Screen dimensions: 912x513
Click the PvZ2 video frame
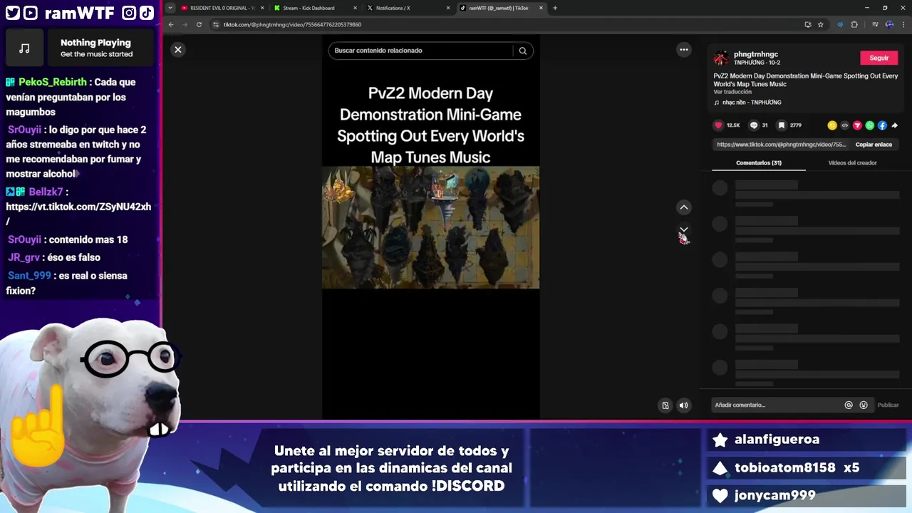[x=430, y=227]
